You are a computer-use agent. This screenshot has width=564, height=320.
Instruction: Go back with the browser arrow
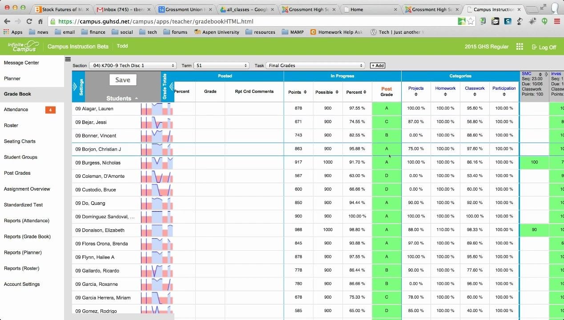tap(7, 21)
